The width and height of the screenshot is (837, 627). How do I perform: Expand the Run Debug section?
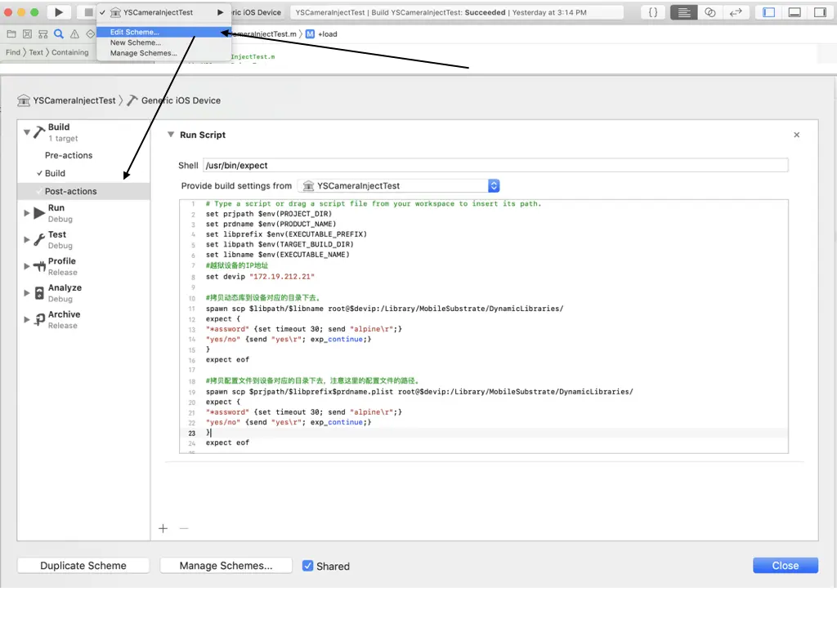pyautogui.click(x=27, y=213)
